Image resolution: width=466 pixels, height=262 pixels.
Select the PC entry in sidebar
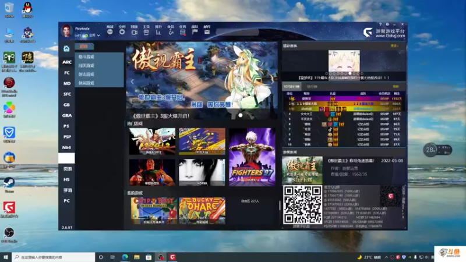[x=67, y=201]
